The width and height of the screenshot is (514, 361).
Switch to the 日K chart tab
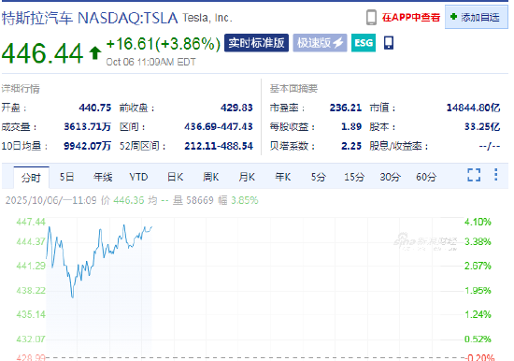(175, 177)
